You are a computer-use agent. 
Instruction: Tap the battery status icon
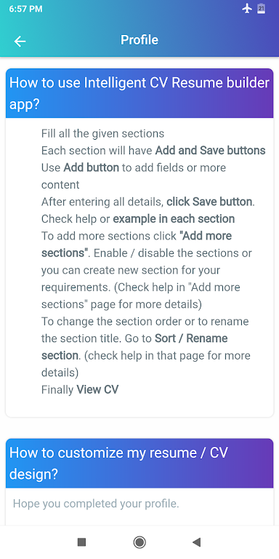pos(262,9)
